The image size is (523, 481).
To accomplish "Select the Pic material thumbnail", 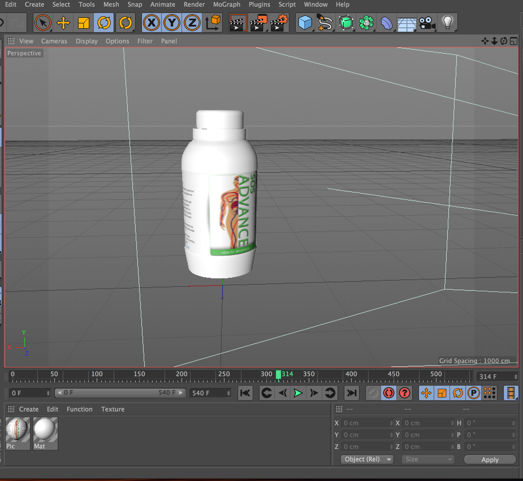I will 18,433.
